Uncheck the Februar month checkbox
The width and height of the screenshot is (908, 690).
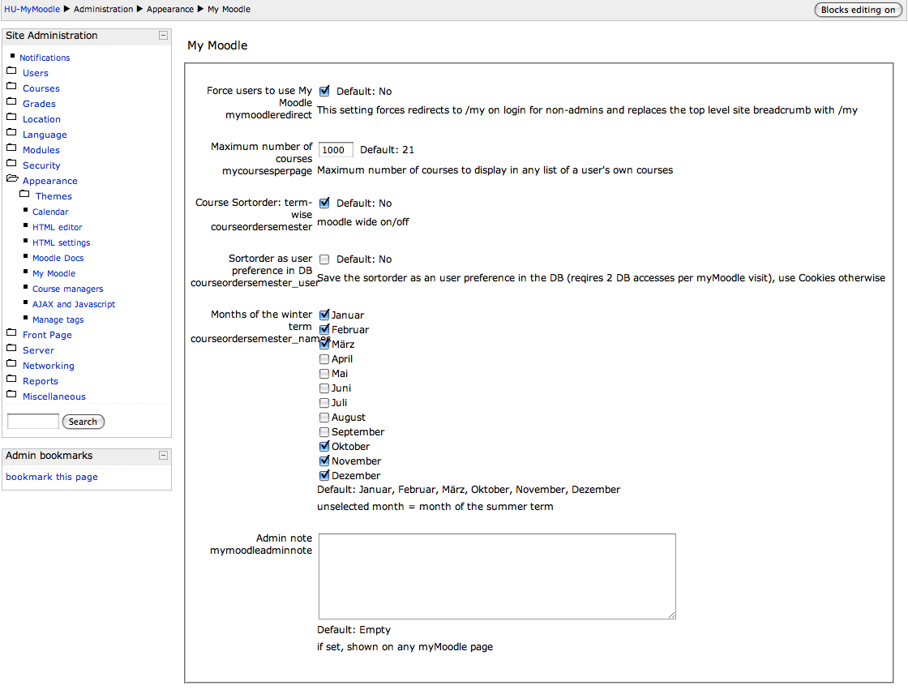coord(324,330)
